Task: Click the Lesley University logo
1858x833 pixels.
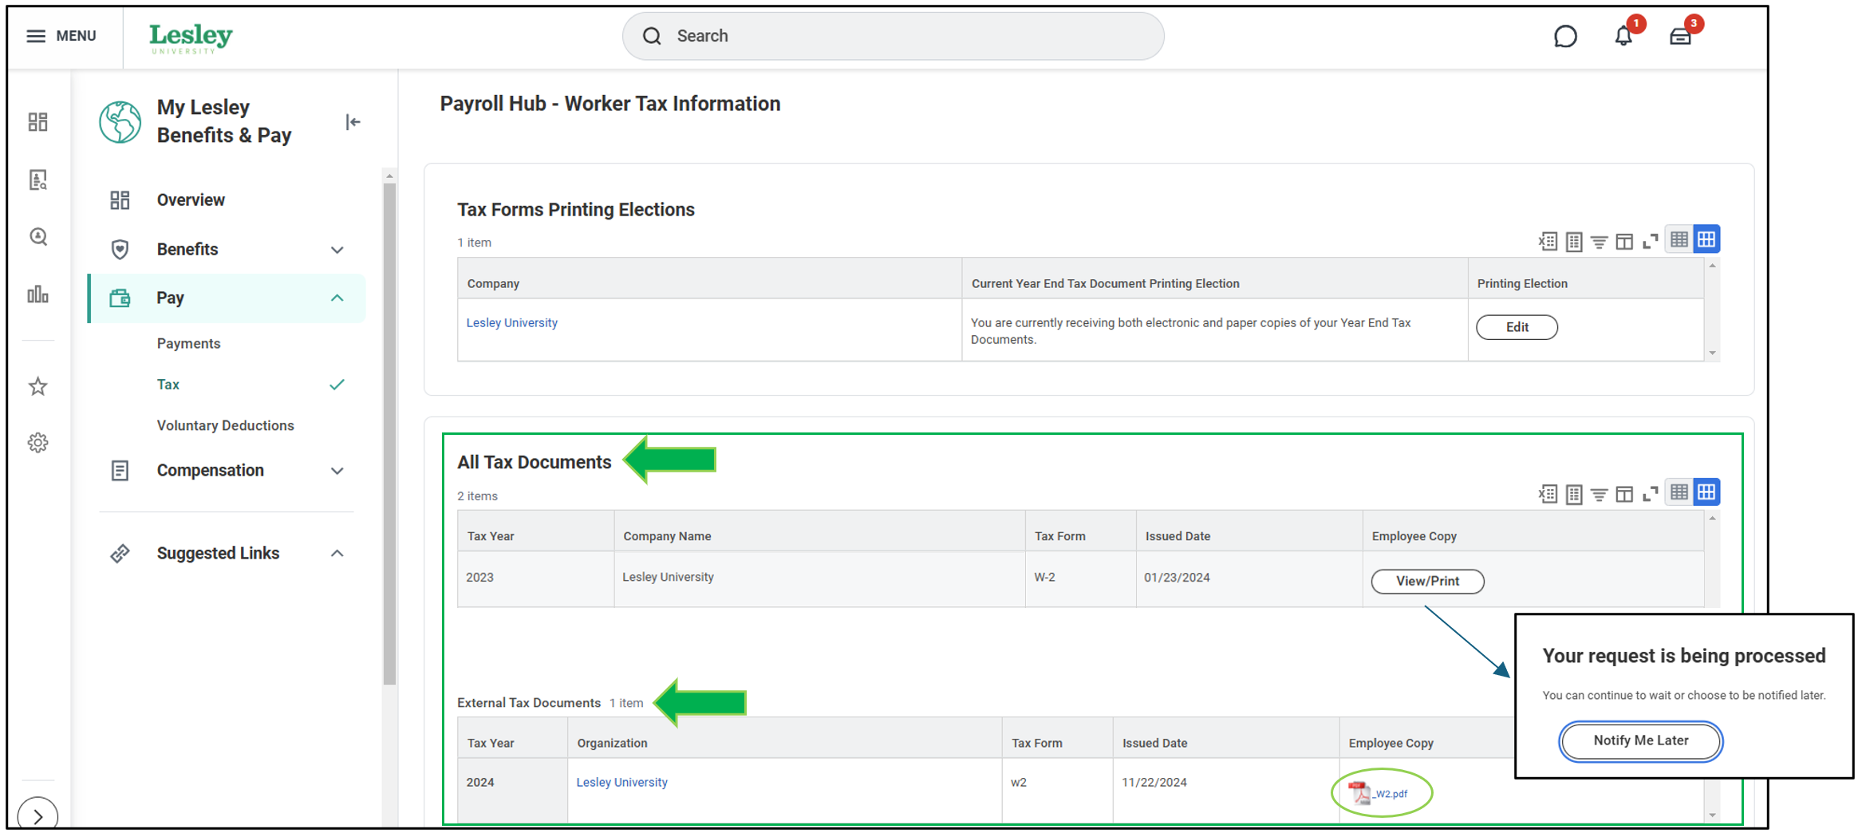Action: (191, 38)
